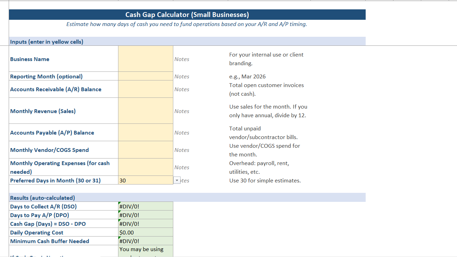Select the Monthly Vendor/COGS Spend input cell

(x=146, y=150)
